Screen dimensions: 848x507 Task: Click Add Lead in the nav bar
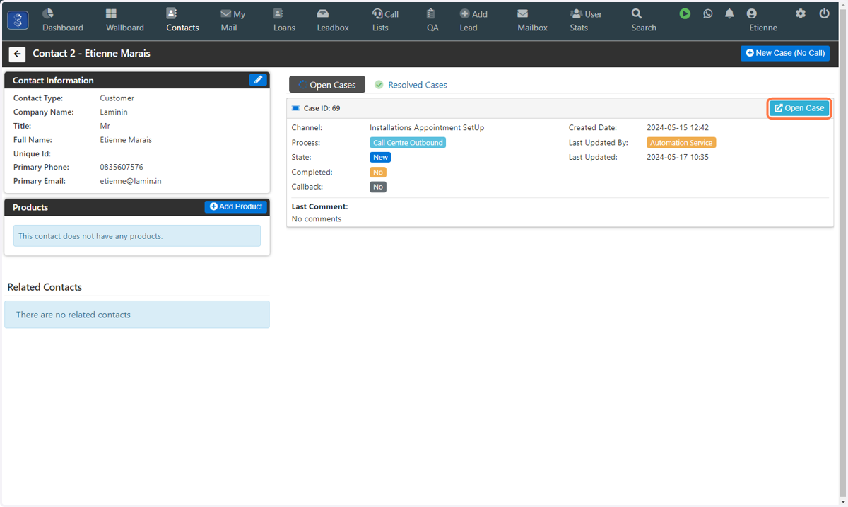click(x=473, y=21)
